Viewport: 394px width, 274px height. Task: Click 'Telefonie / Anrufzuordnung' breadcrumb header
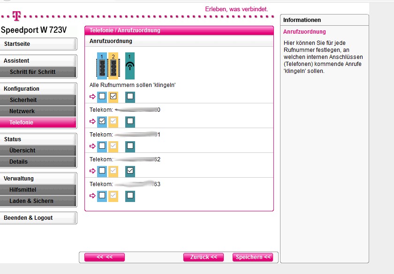(125, 30)
